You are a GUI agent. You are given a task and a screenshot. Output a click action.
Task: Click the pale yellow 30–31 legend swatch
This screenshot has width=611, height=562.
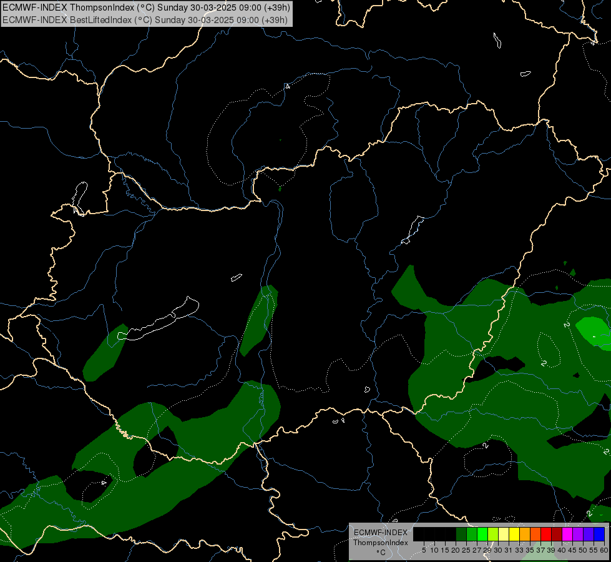point(504,534)
